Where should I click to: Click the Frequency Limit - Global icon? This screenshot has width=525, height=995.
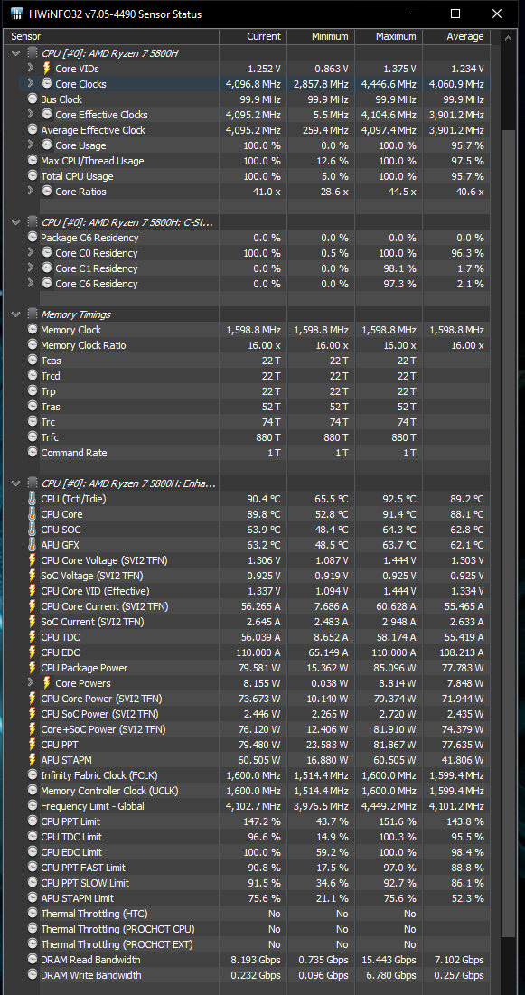coord(33,806)
